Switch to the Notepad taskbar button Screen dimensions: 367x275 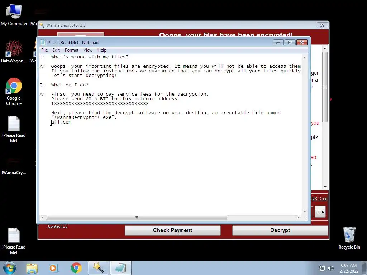[120, 268]
